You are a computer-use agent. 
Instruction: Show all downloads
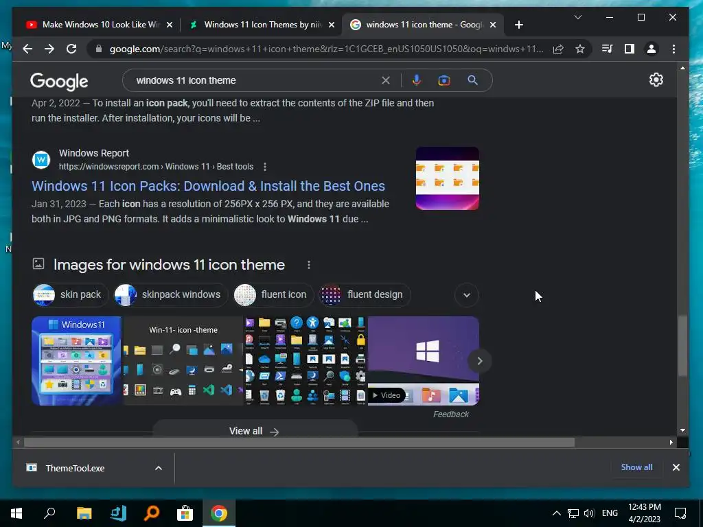coord(636,467)
